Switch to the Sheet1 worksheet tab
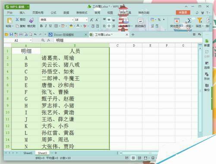The height and width of the screenshot is (164, 216). click(x=28, y=153)
